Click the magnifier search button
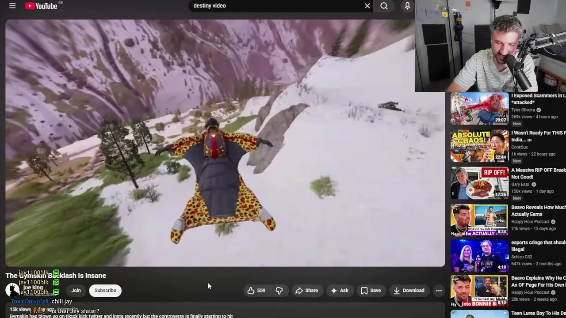The height and width of the screenshot is (318, 566). coord(384,6)
